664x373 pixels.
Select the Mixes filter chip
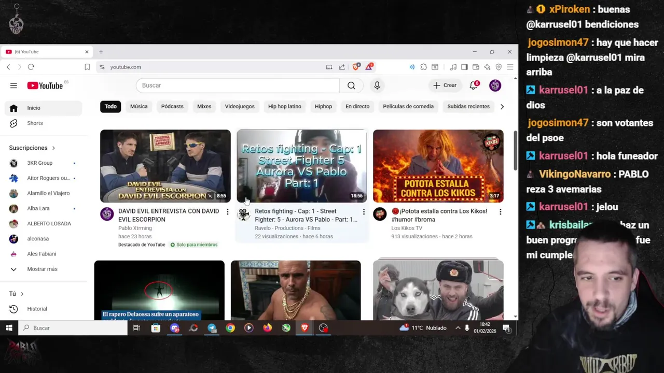204,107
